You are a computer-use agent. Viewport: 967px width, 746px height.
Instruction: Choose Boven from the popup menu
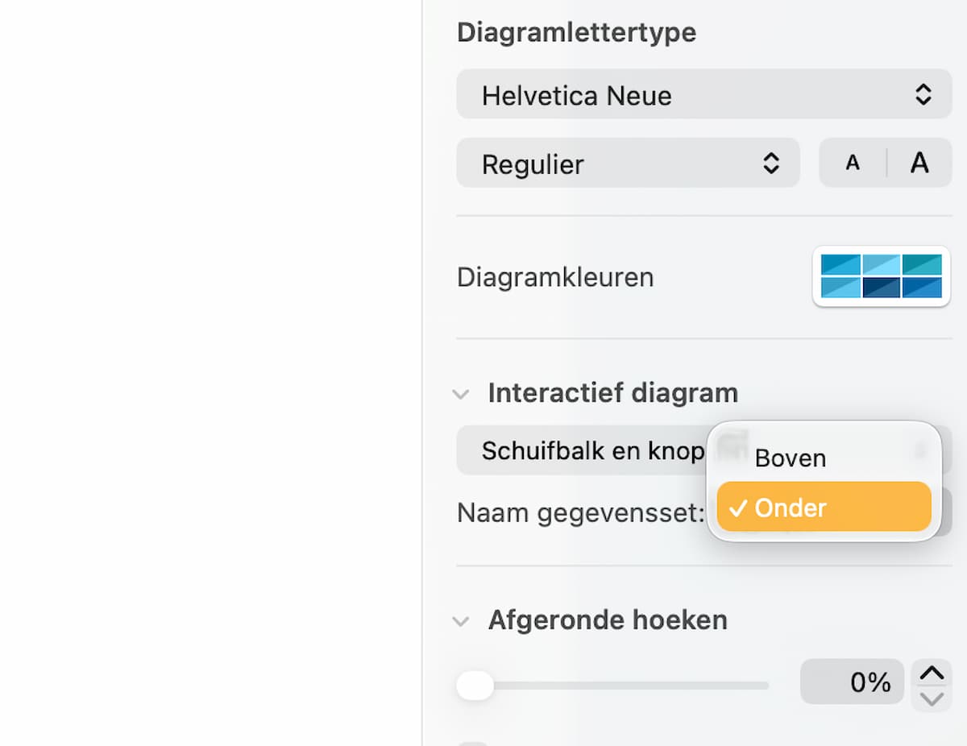[790, 458]
